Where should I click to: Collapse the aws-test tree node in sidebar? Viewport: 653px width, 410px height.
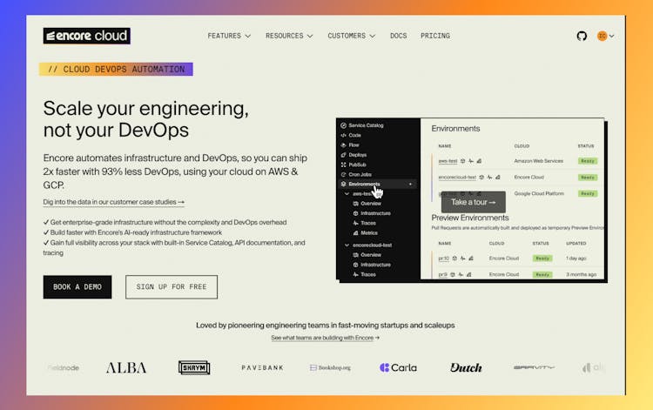[347, 193]
